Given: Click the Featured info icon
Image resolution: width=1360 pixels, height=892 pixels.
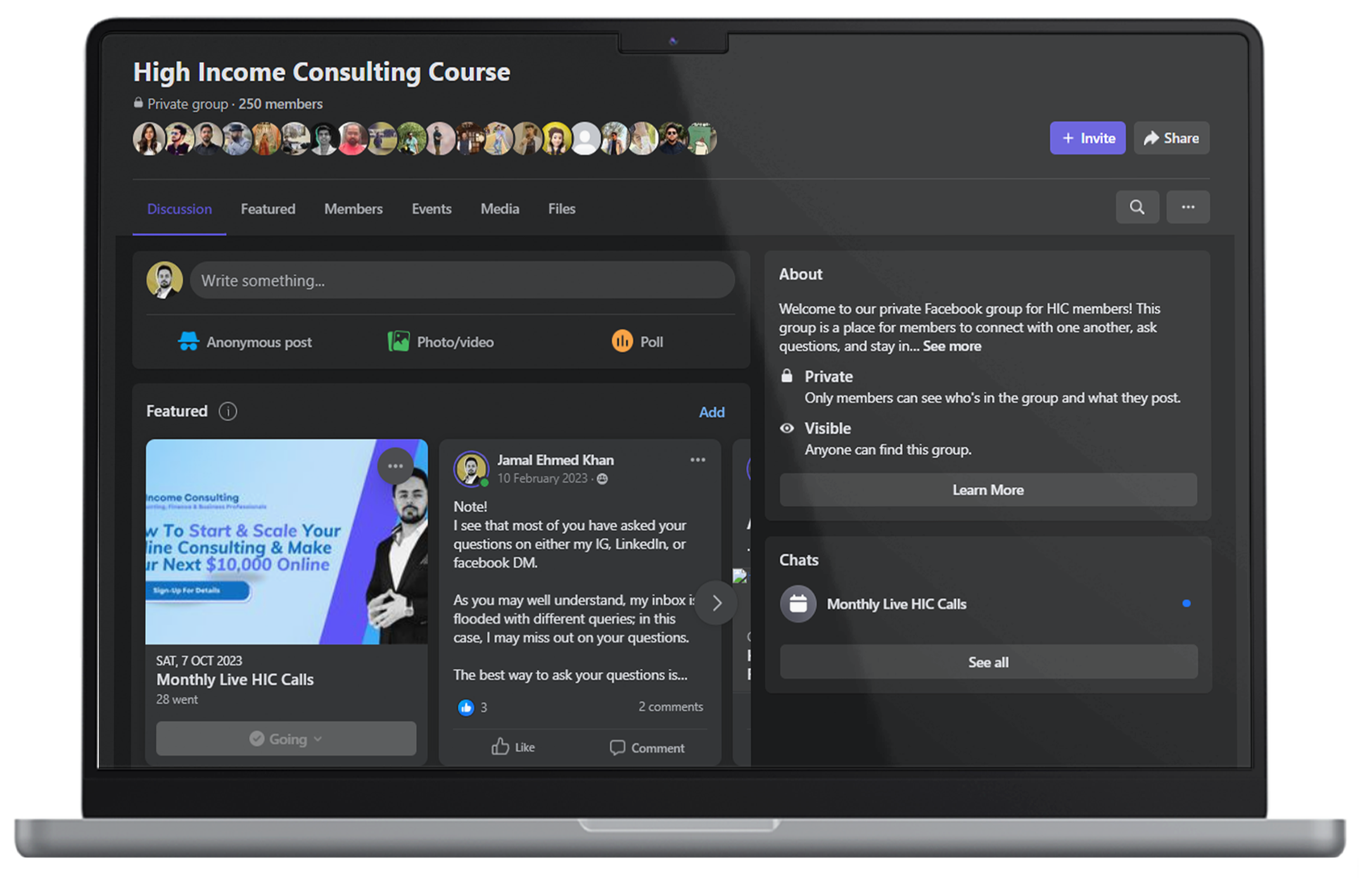Looking at the screenshot, I should pyautogui.click(x=227, y=412).
